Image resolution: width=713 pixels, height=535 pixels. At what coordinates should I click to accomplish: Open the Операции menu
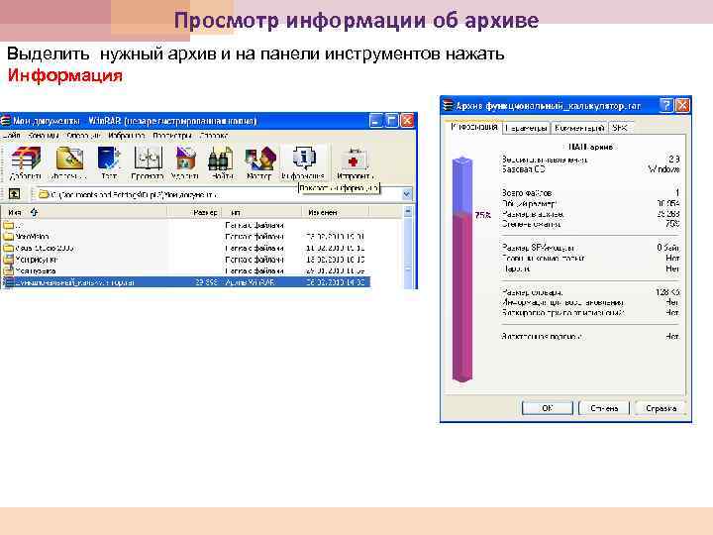(x=83, y=136)
